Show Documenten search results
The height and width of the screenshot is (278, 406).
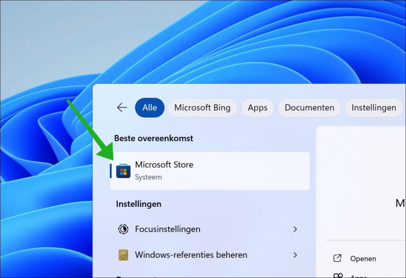pos(309,108)
